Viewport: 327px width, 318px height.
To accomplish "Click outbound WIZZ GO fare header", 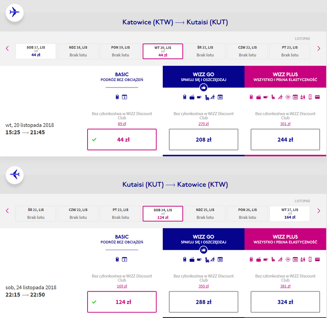I will 203,77.
